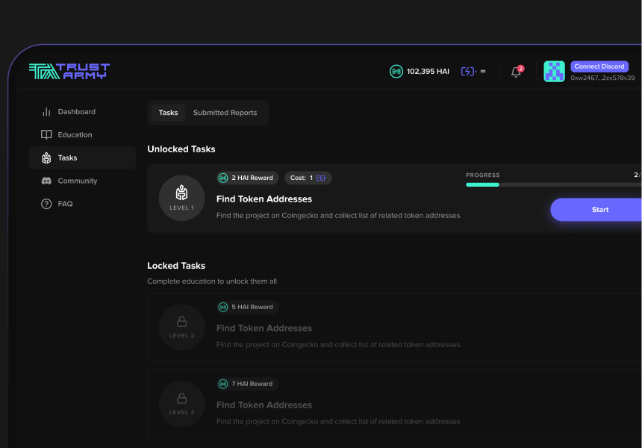Click the Unlocked Tasks heading
The image size is (642, 448).
point(181,149)
